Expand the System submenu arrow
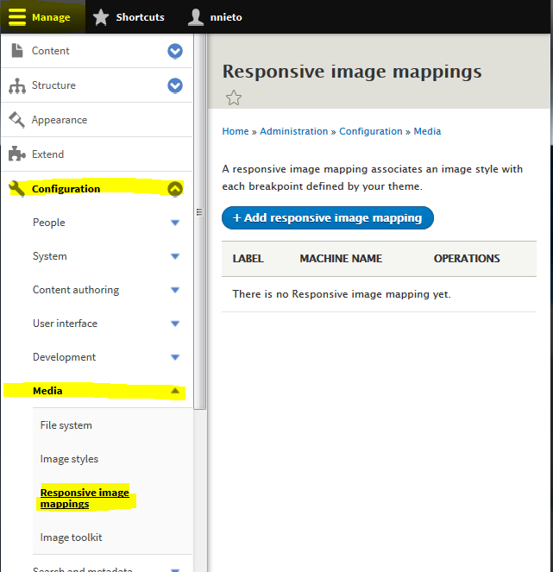 [x=175, y=256]
